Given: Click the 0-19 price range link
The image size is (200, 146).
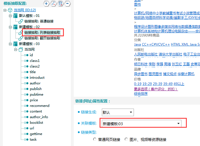Looking at the screenshot, I should point(138,84).
